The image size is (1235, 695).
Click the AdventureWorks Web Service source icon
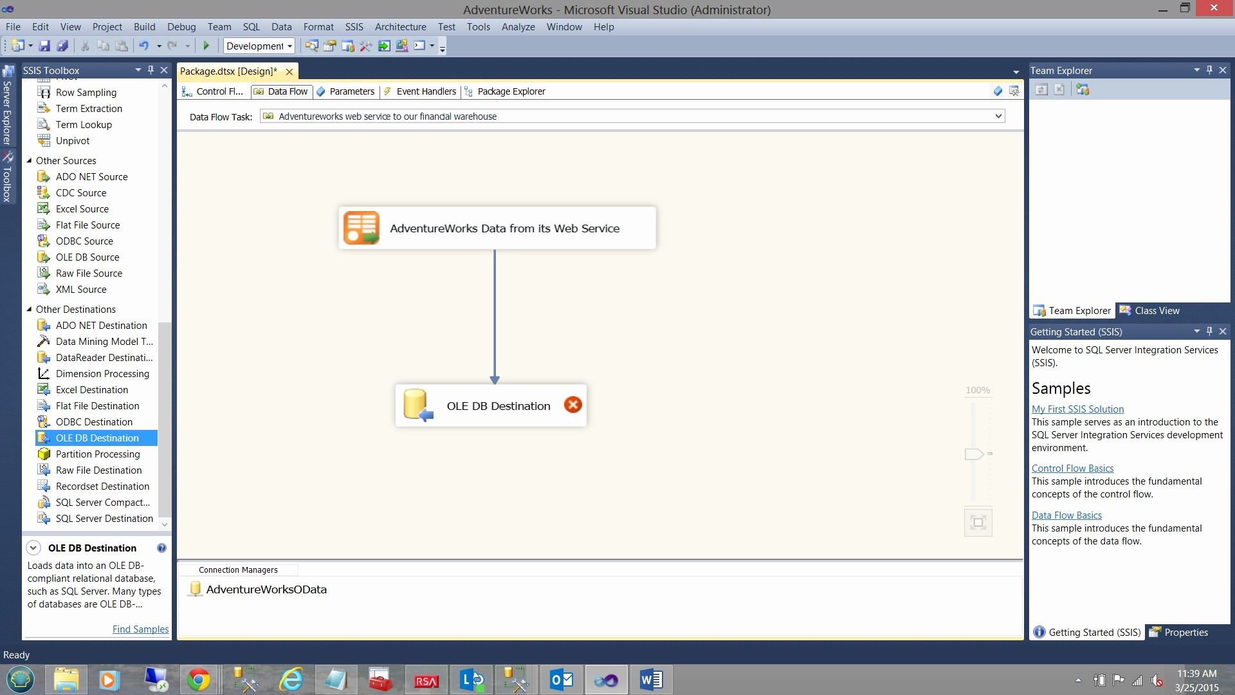tap(362, 227)
